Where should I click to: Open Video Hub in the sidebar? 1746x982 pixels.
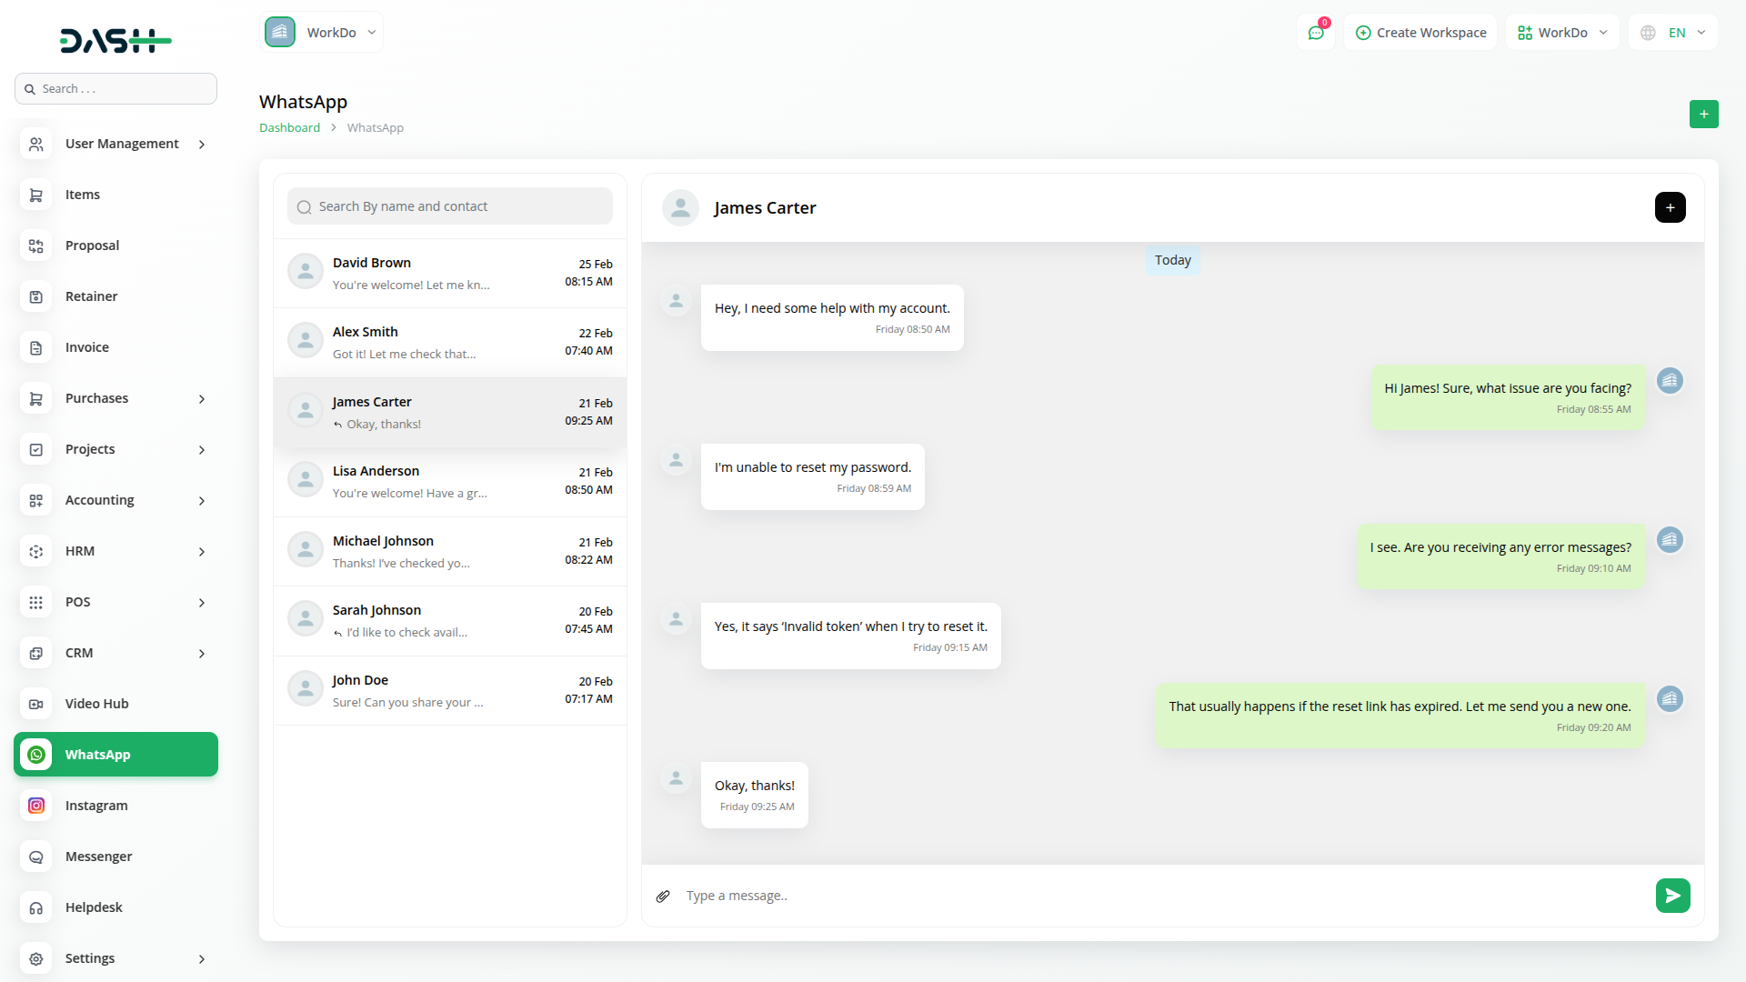click(96, 704)
